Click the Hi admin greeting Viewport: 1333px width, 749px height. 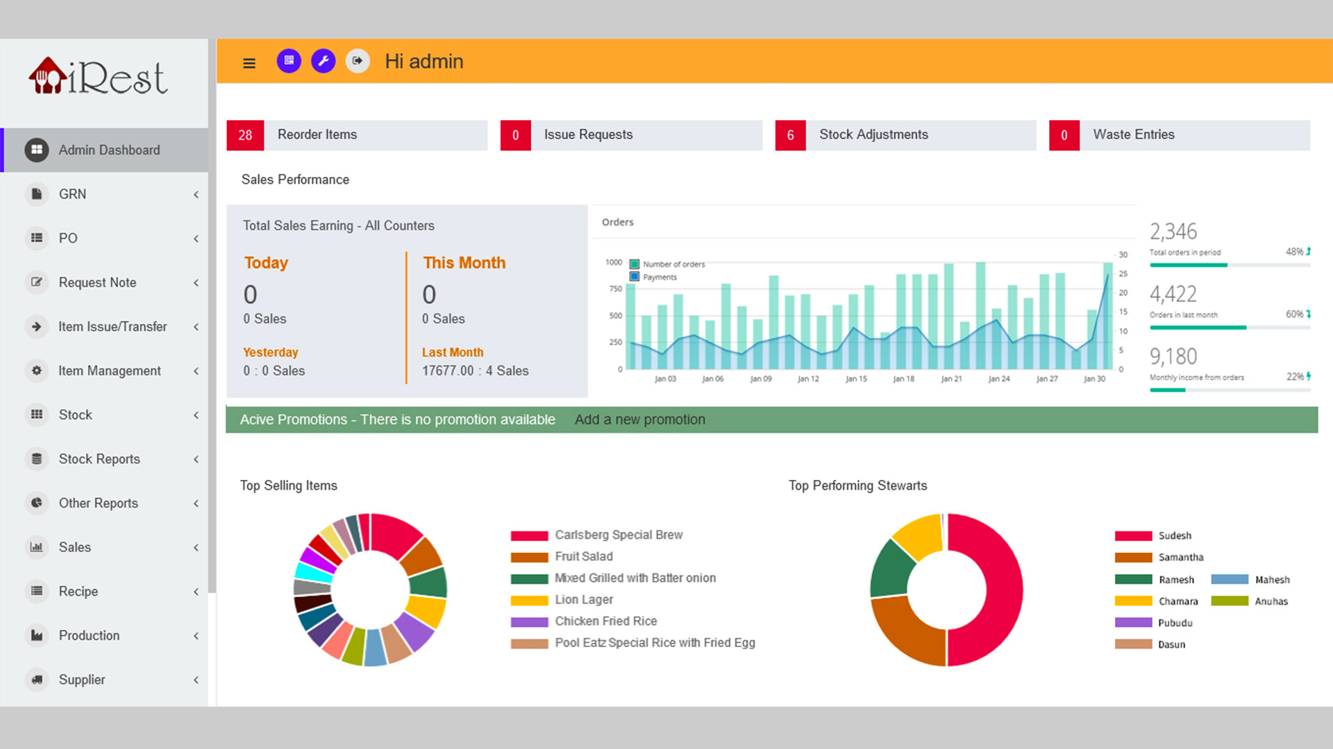coord(424,62)
